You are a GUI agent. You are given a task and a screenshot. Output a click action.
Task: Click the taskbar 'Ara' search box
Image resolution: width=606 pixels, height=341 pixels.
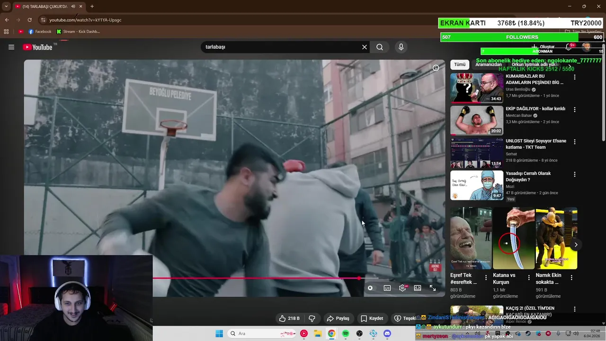pos(262,333)
